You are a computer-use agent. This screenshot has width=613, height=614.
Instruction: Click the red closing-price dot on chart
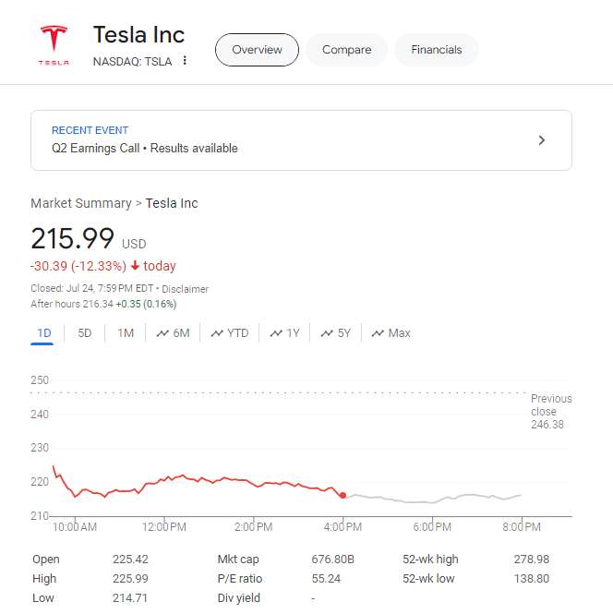(343, 496)
